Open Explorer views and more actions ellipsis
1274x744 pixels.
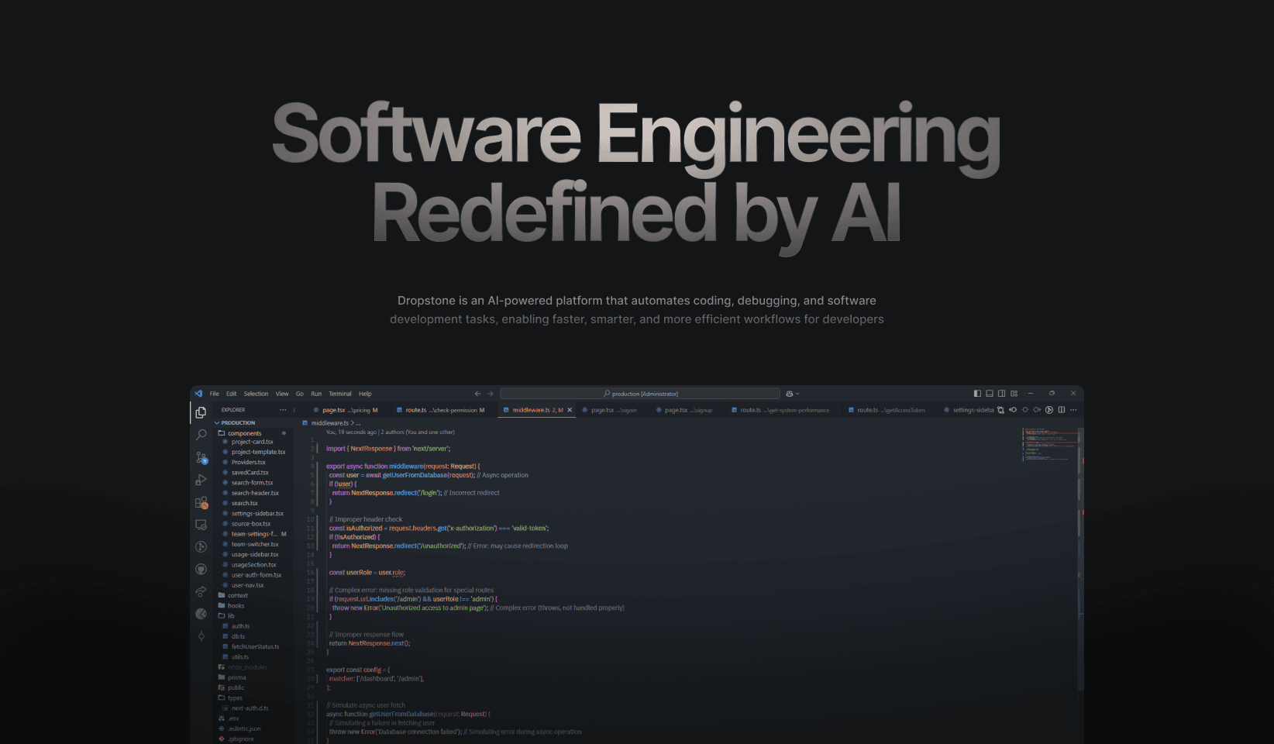[x=283, y=410]
